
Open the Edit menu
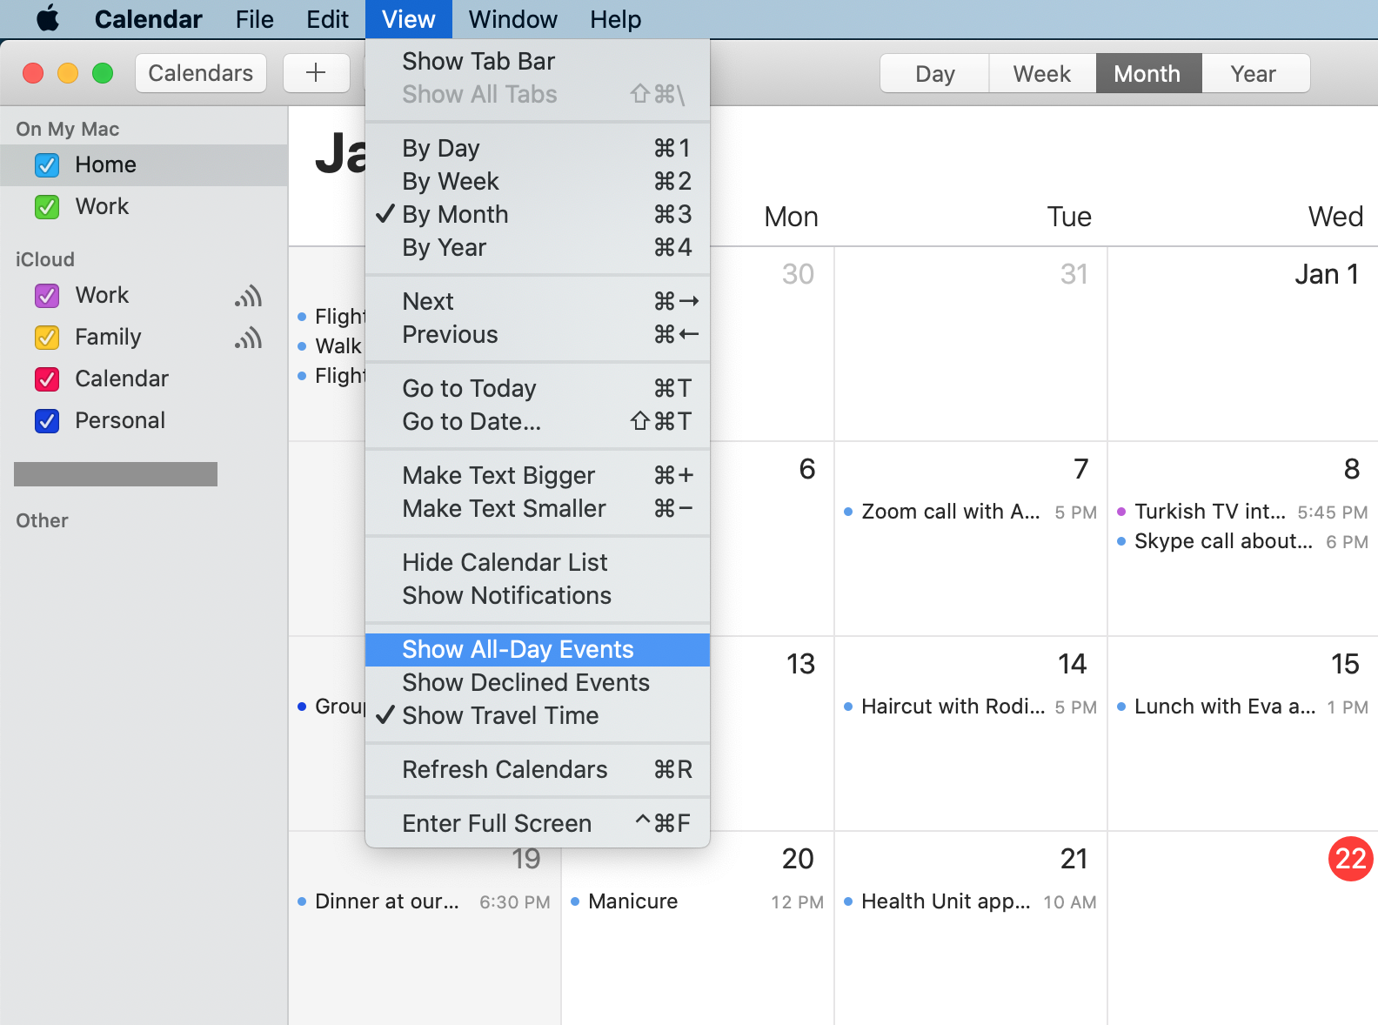pos(327,19)
